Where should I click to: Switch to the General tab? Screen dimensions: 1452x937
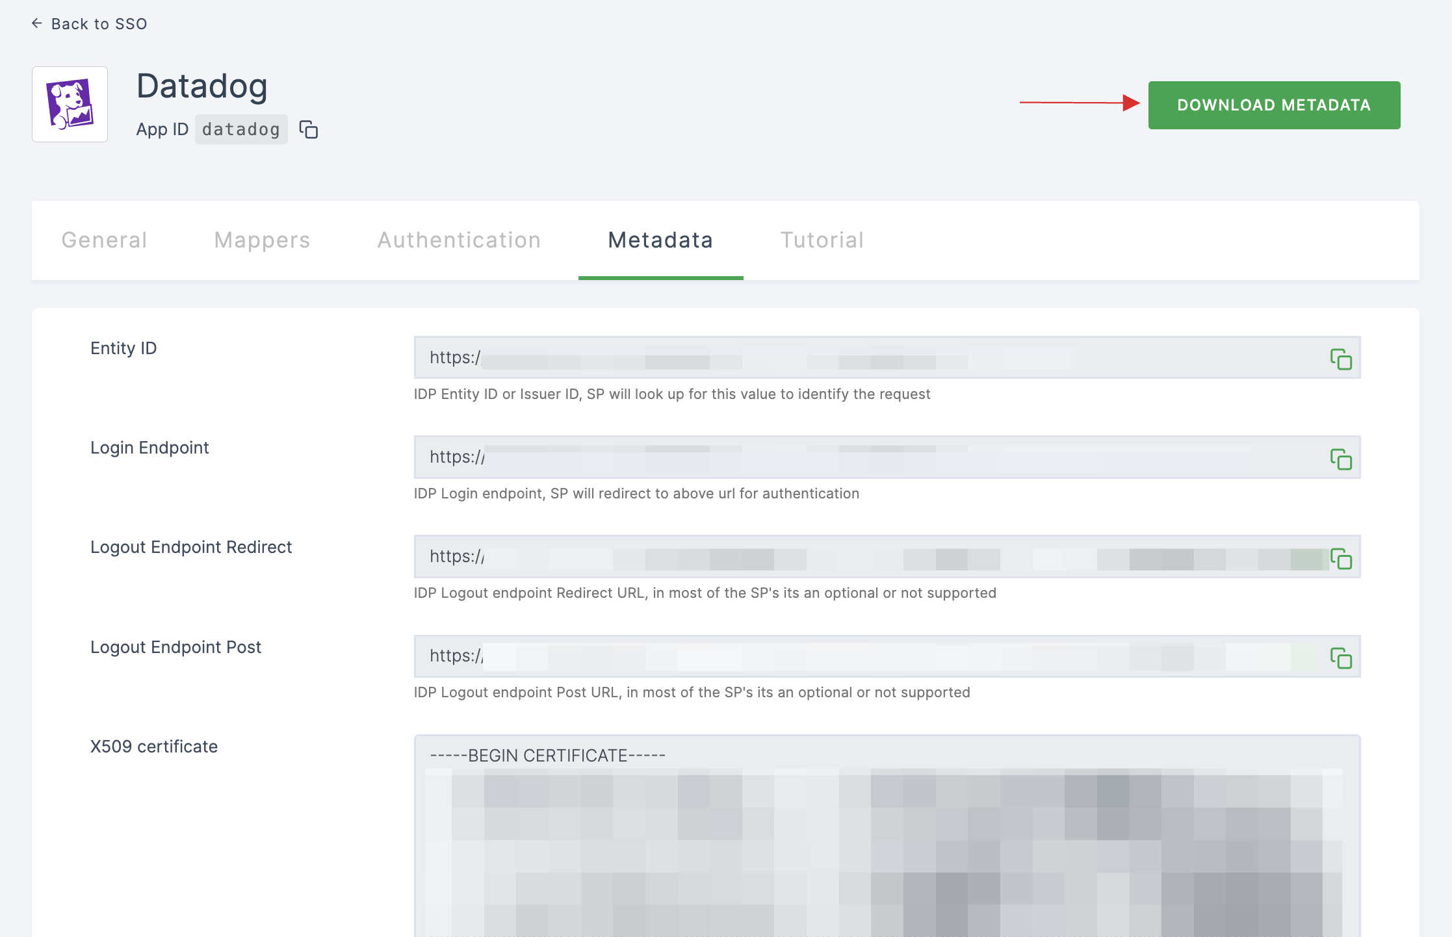point(104,240)
